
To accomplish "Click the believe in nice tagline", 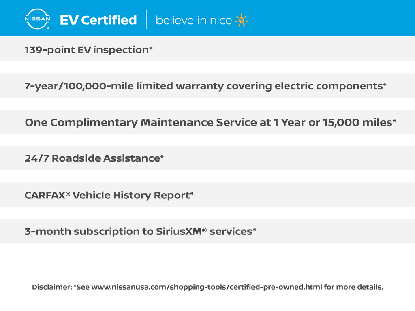I will (194, 20).
